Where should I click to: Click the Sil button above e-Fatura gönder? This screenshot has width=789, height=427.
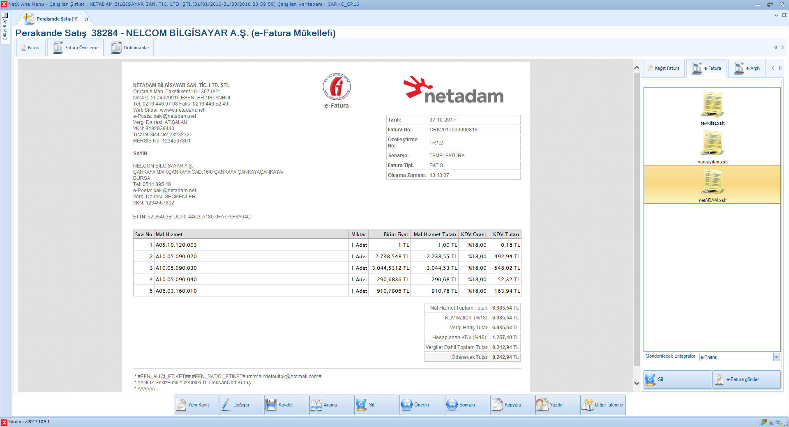677,379
